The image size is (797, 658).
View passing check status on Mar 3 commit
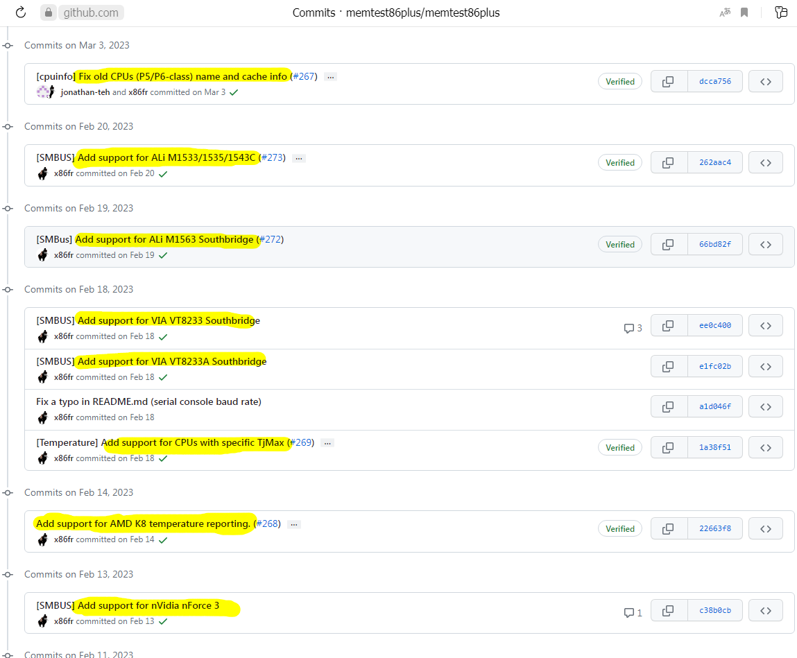(234, 92)
